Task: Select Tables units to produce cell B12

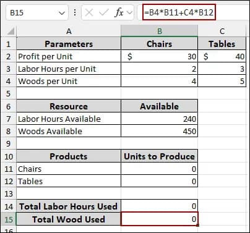Action: point(159,181)
